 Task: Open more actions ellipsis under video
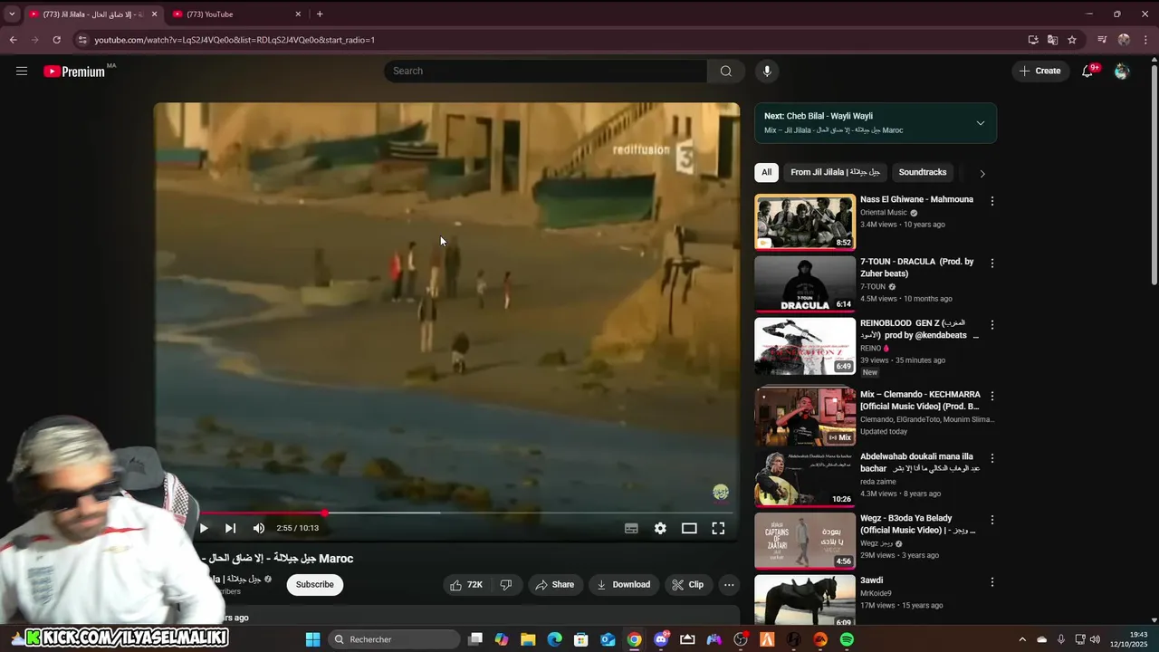pyautogui.click(x=729, y=584)
